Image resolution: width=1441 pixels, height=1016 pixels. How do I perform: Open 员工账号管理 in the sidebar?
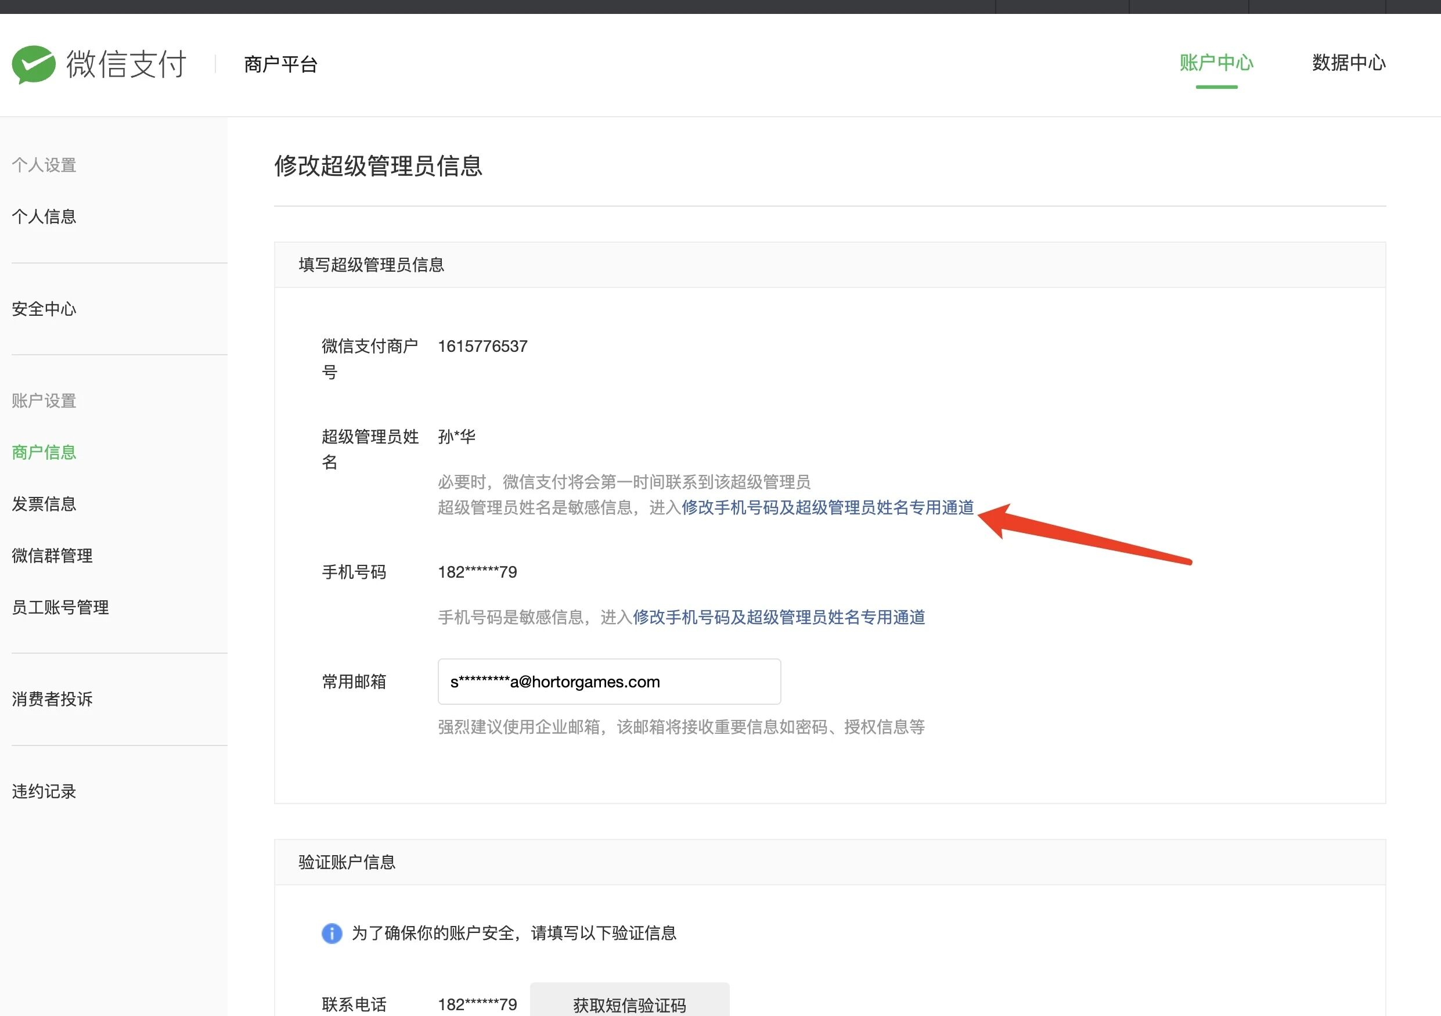click(60, 607)
